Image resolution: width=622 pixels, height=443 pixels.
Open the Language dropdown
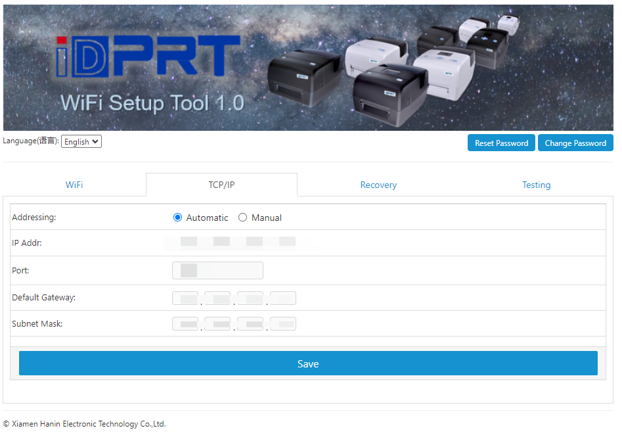point(81,141)
